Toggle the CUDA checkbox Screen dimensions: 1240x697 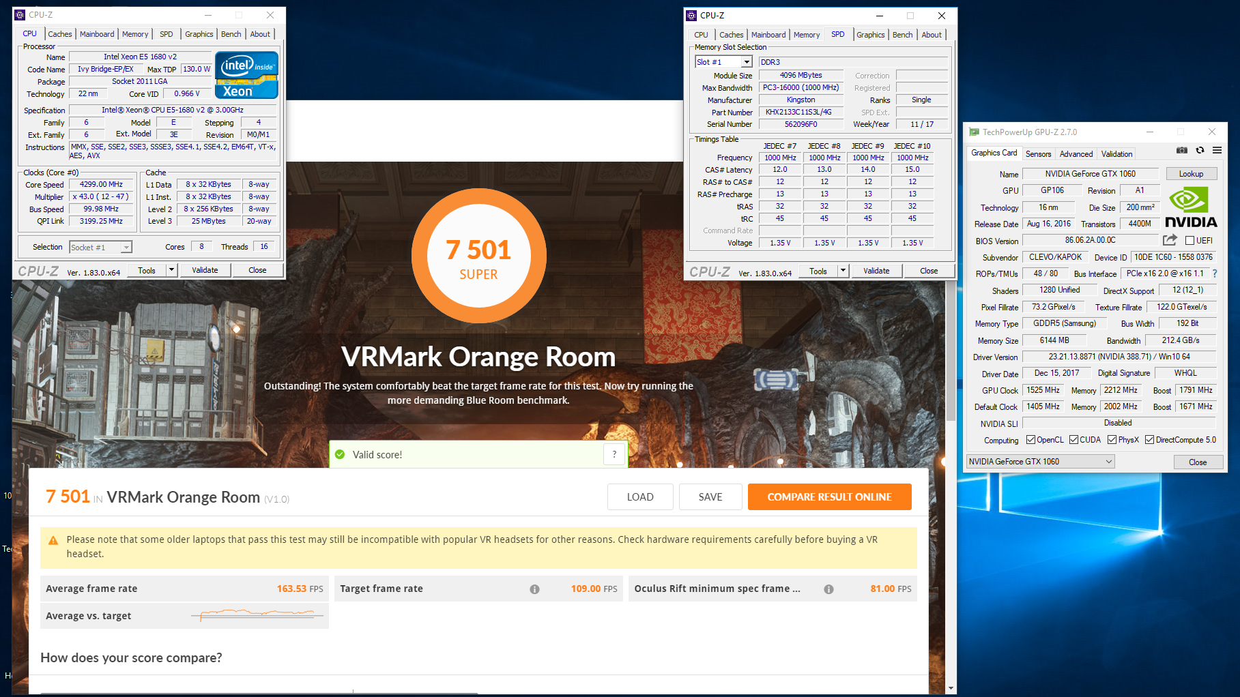pyautogui.click(x=1073, y=440)
